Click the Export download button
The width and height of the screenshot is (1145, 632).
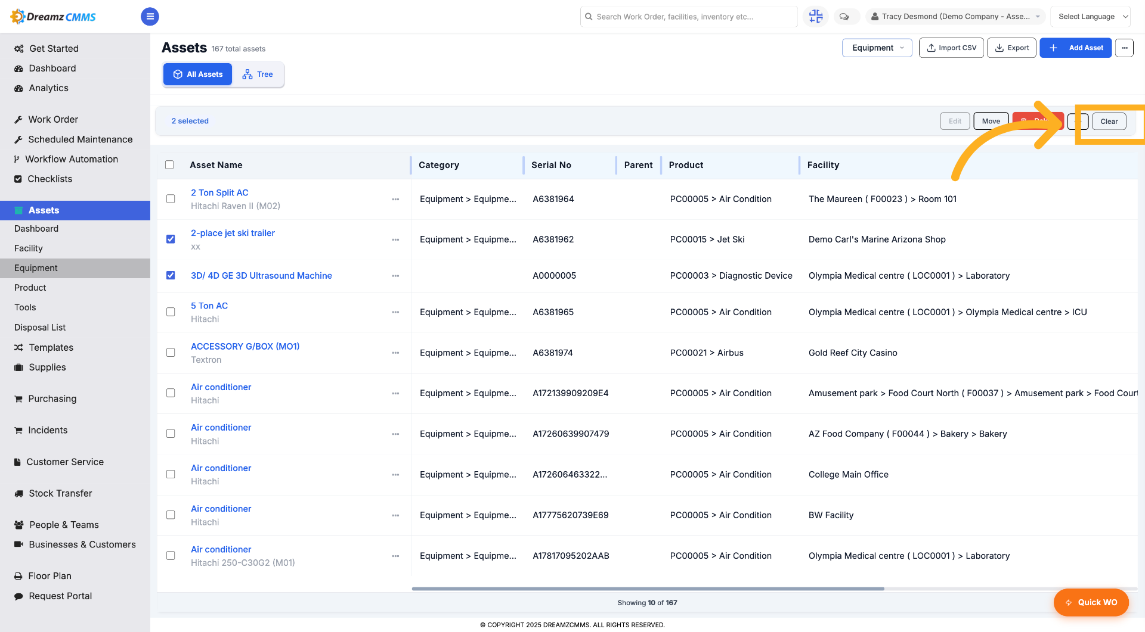1011,48
